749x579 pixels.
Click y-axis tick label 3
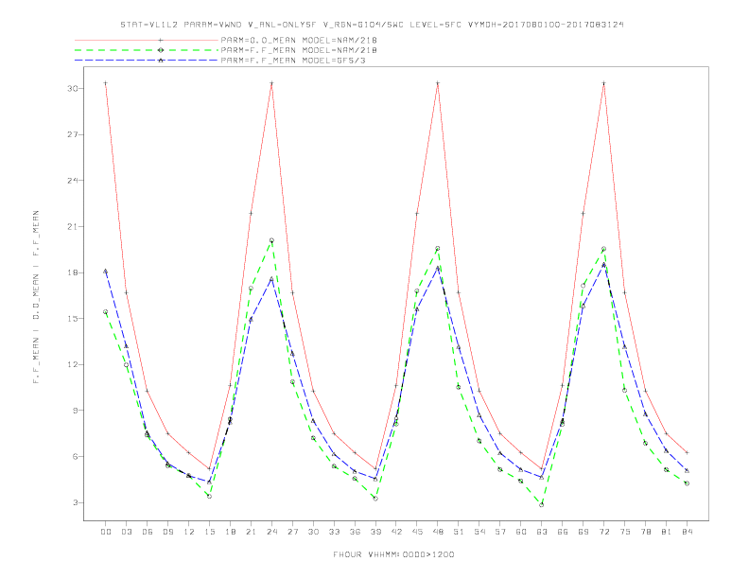(76, 502)
